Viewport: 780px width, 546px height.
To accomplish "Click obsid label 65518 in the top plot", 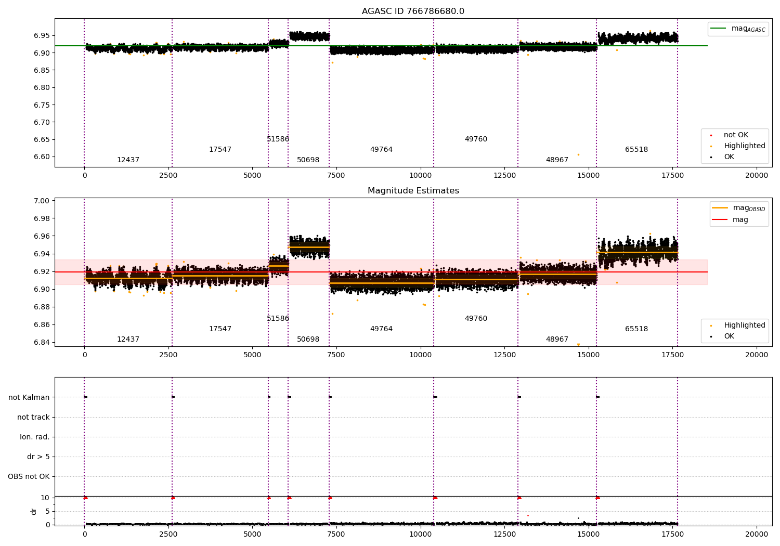I will [636, 150].
